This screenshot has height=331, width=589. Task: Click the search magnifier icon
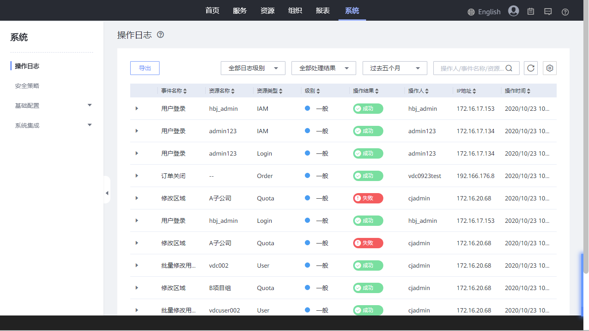click(x=509, y=68)
